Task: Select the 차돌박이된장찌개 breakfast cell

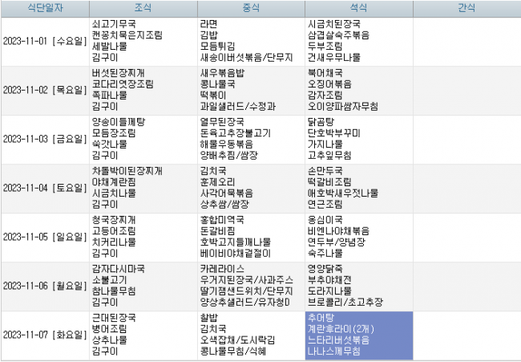Action: click(x=143, y=188)
